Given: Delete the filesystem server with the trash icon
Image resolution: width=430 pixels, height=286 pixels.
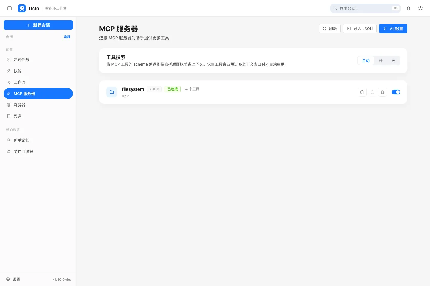Looking at the screenshot, I should 383,92.
